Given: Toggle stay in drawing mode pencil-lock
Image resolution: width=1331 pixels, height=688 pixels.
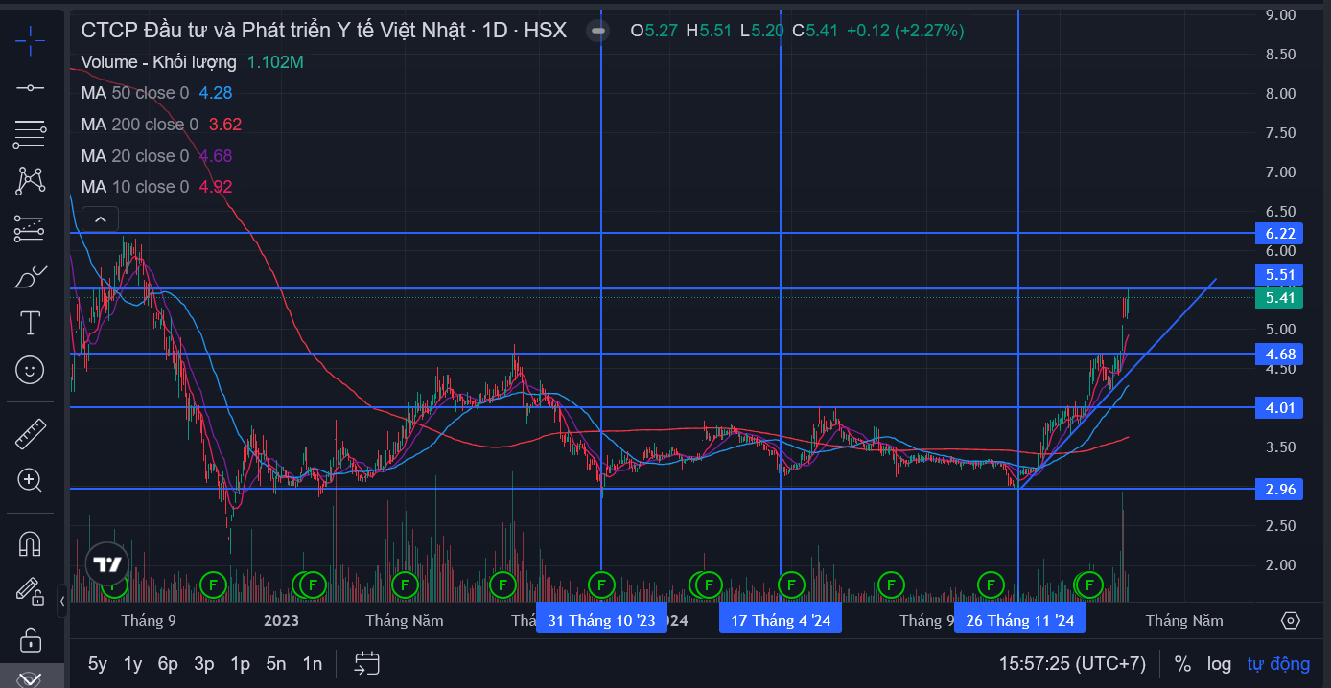Looking at the screenshot, I should pos(30,591).
